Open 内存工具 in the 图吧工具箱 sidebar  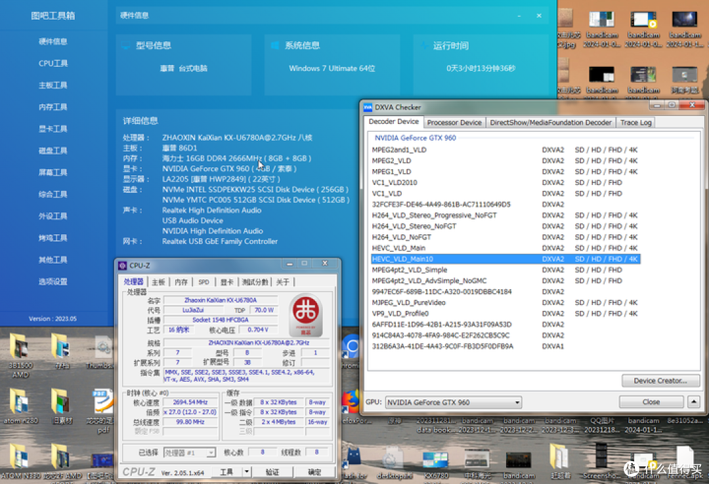[53, 107]
